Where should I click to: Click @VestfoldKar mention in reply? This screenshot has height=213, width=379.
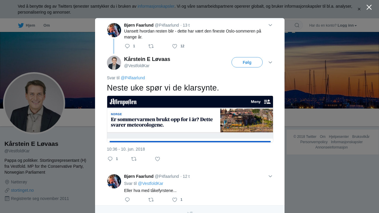[x=150, y=183]
